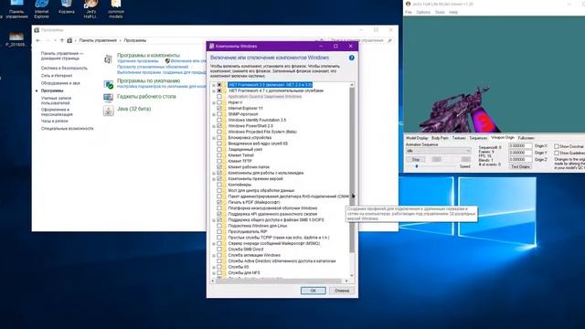This screenshot has height=329, width=585.
Task: Enable Клиент Telnet checkbox
Action: 219,155
